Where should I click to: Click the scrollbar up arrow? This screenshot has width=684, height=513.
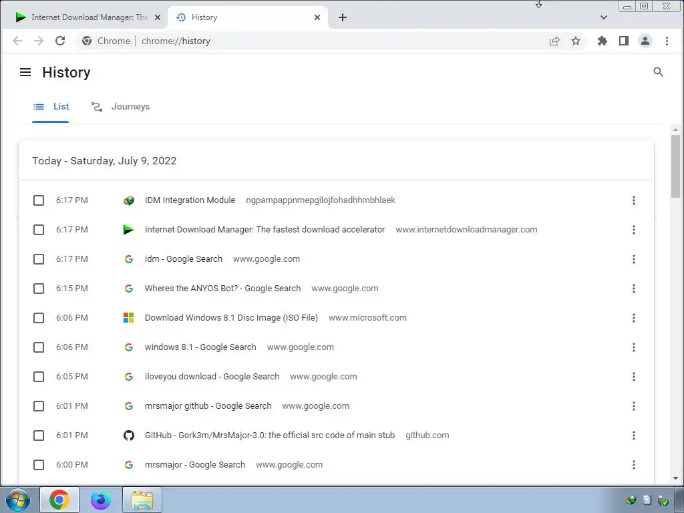(x=675, y=129)
